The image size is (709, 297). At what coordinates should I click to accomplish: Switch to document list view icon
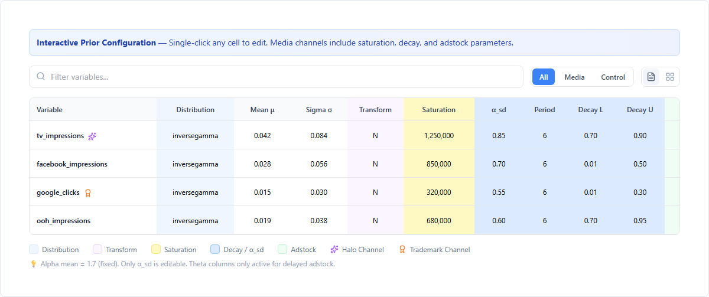coord(651,77)
